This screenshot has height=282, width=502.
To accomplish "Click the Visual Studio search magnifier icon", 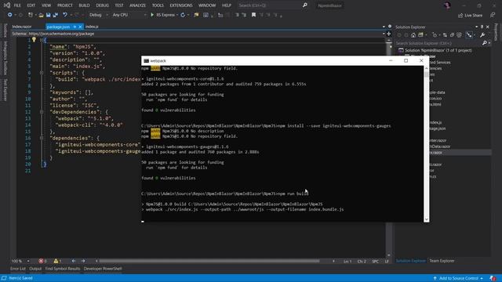I will 305,5.
